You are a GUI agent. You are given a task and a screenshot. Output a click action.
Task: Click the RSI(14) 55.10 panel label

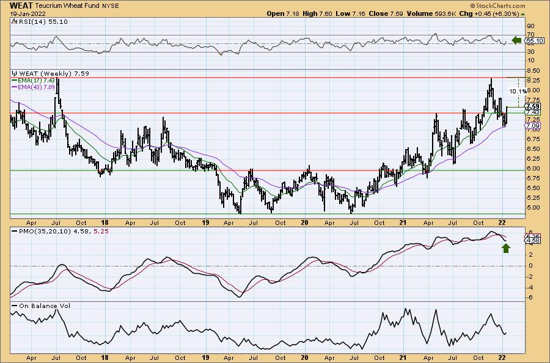[43, 22]
